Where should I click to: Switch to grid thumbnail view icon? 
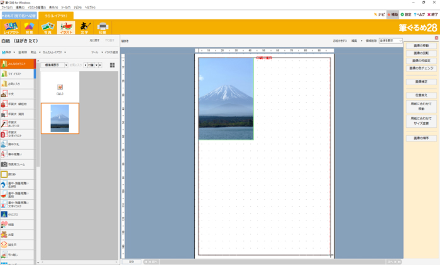(113, 65)
